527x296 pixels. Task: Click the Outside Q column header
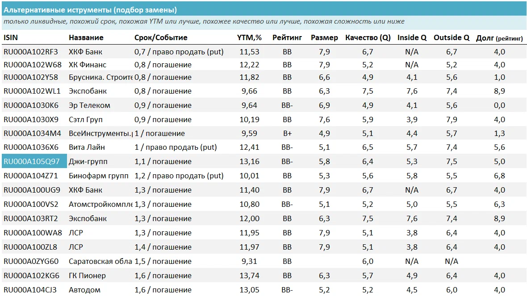(451, 38)
